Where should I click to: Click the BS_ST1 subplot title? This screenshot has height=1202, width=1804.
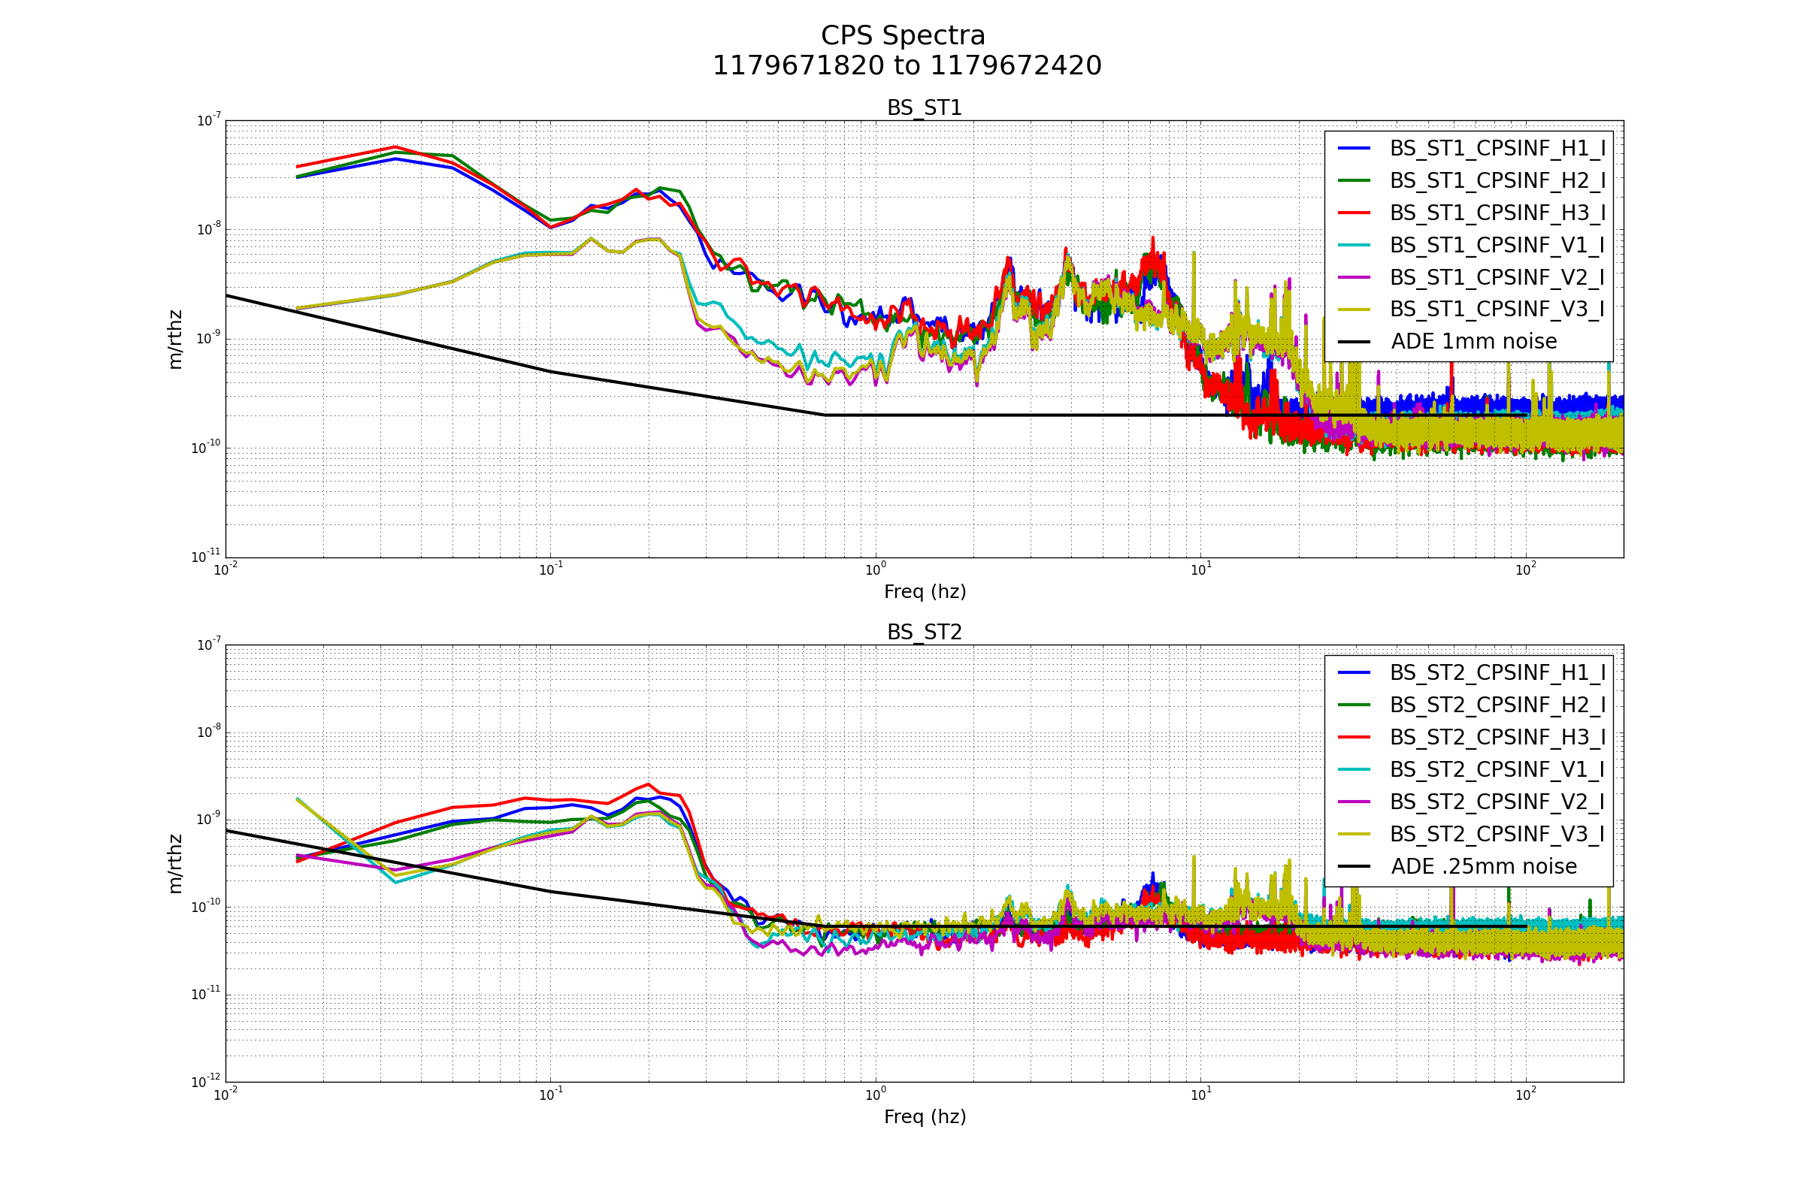[925, 108]
